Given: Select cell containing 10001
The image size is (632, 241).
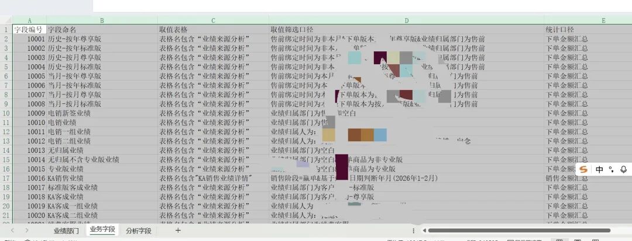Looking at the screenshot, I should pos(29,39).
